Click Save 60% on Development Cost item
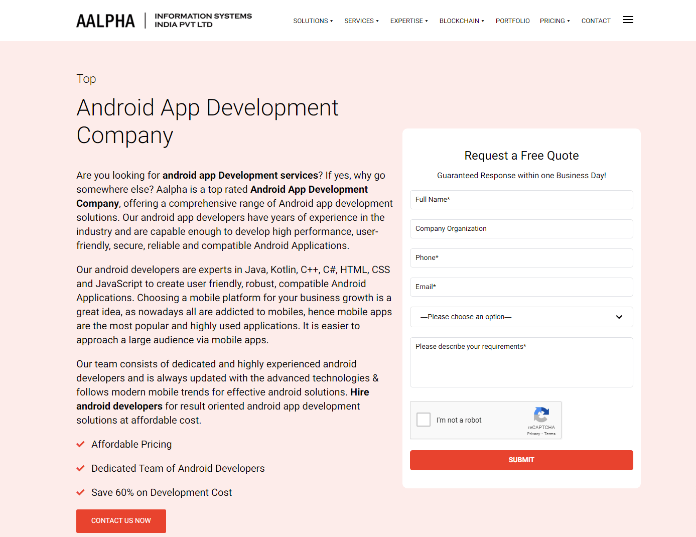The height and width of the screenshot is (537, 696). click(x=162, y=492)
